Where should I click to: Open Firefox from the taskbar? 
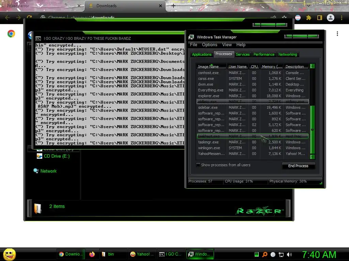[x=92, y=254]
